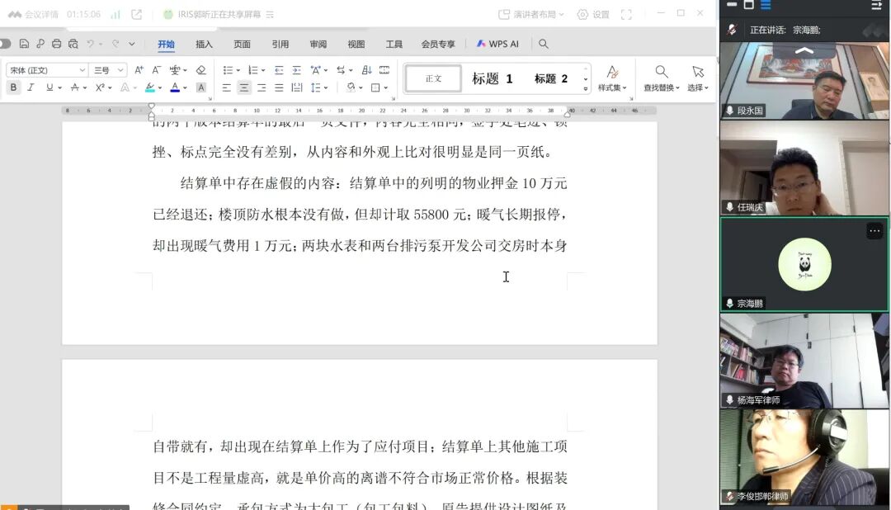
Task: Open the 引用 ribbon tab
Action: [x=280, y=44]
